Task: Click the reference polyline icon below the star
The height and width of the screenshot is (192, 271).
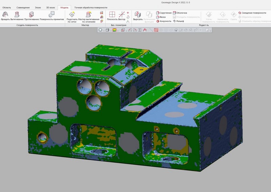Action: pyautogui.click(x=128, y=17)
